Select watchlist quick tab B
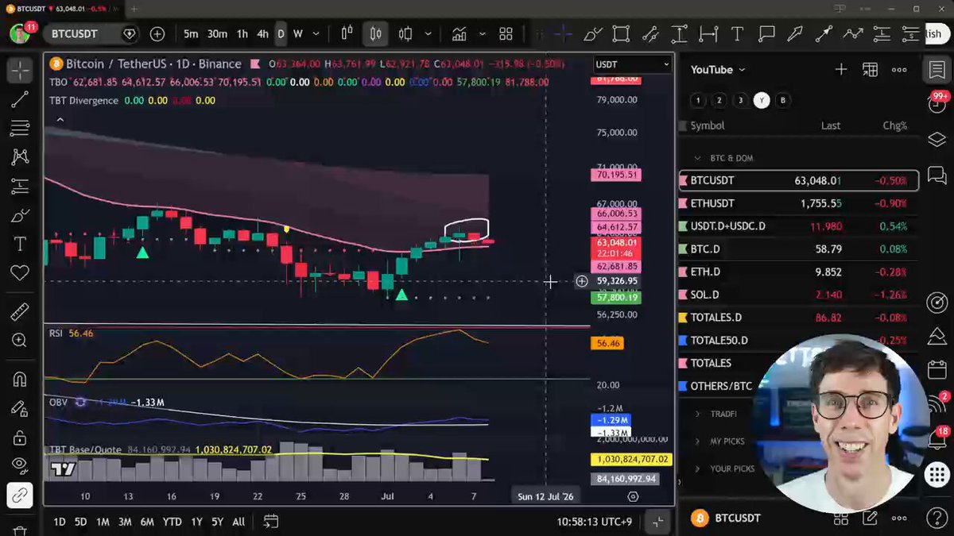Screen dimensions: 954x536 click(783, 100)
